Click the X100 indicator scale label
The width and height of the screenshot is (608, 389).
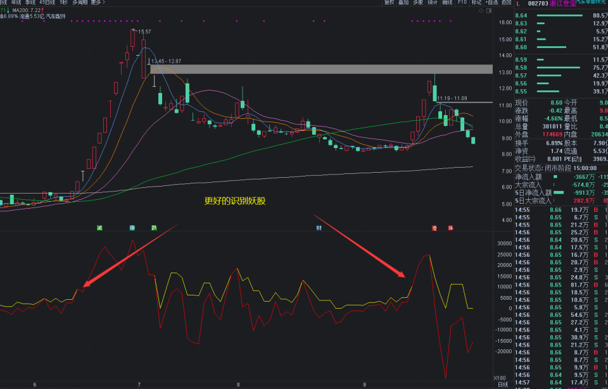500,378
